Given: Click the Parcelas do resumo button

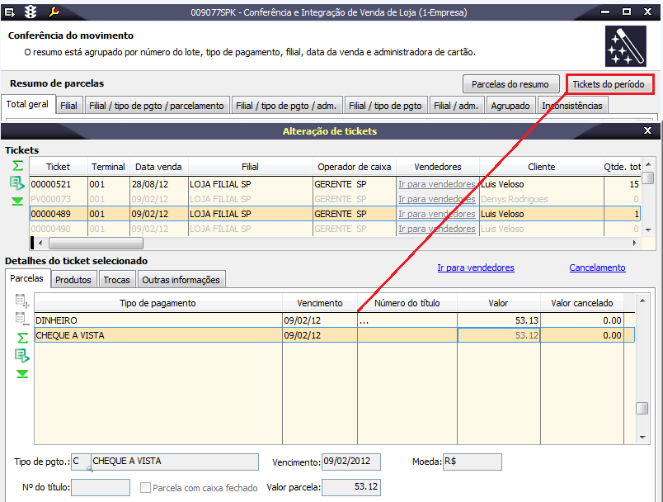Looking at the screenshot, I should [510, 84].
